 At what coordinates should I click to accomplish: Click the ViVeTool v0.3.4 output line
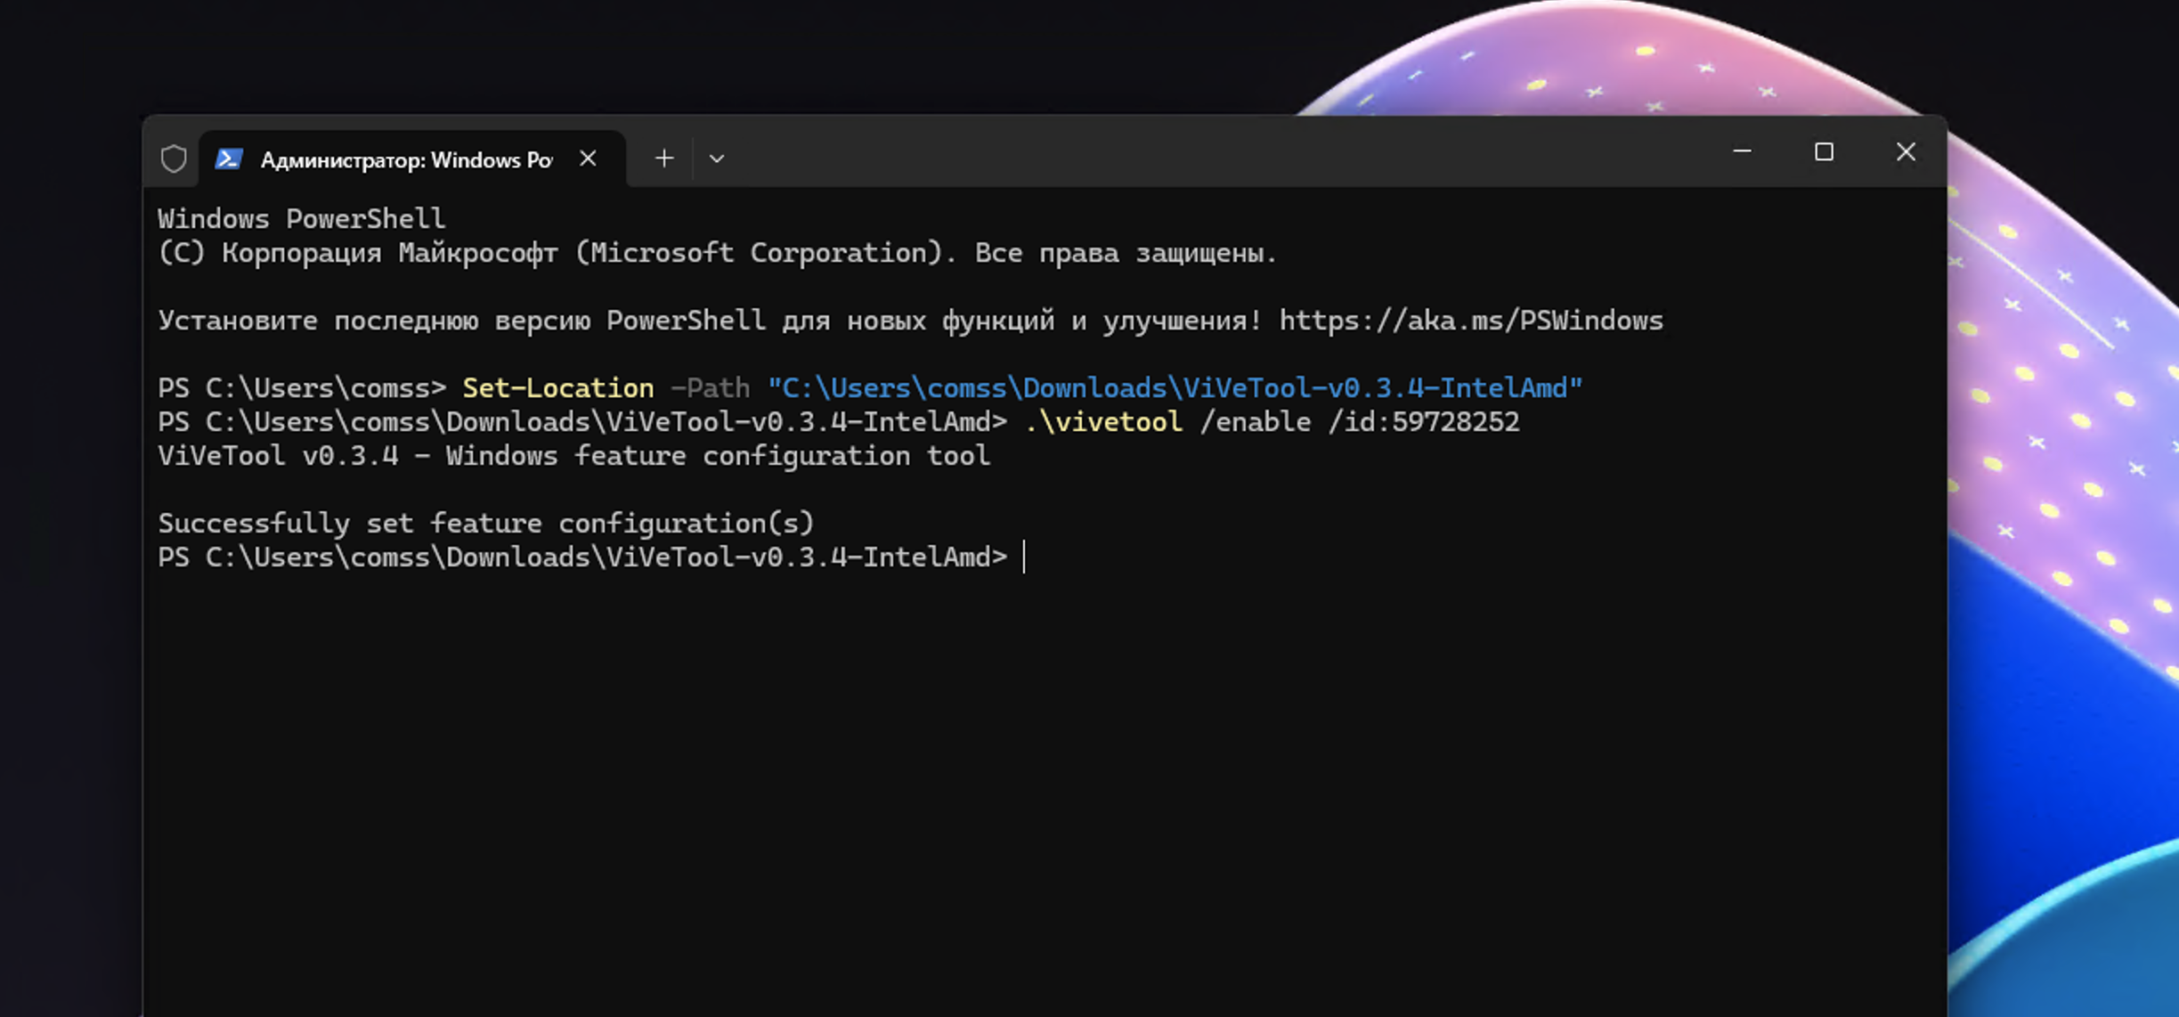point(573,456)
